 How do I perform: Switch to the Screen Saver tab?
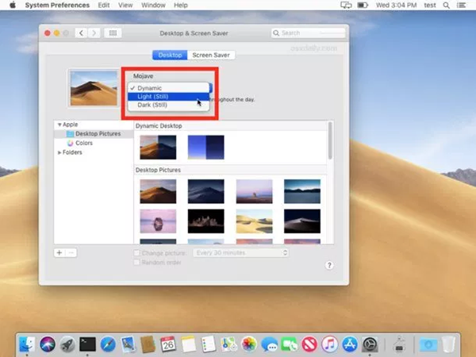pyautogui.click(x=211, y=55)
